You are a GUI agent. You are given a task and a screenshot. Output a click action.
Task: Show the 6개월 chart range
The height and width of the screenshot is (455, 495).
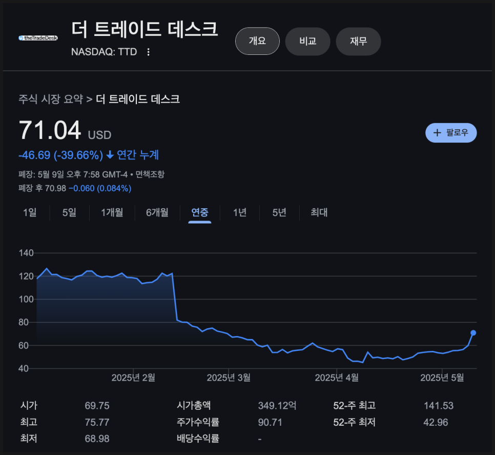click(x=157, y=212)
